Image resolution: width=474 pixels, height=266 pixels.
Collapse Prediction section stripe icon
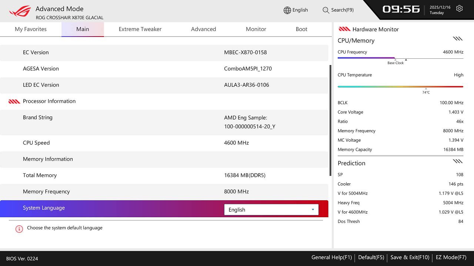(x=458, y=161)
